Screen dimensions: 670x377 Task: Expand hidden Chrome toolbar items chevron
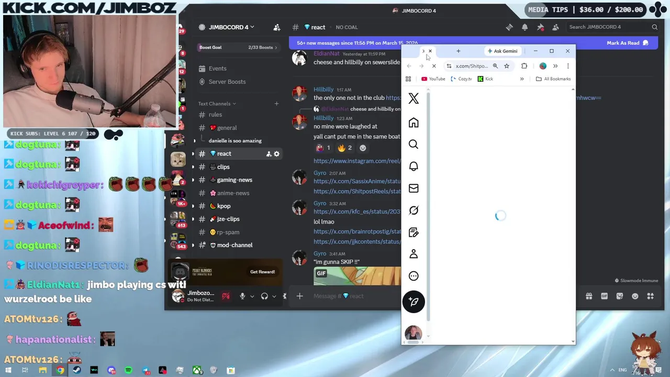(x=555, y=66)
